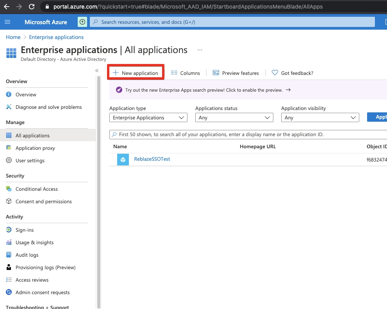This screenshot has width=387, height=309.
Task: Open the ReblazeSSOTest application link
Action: (152, 159)
